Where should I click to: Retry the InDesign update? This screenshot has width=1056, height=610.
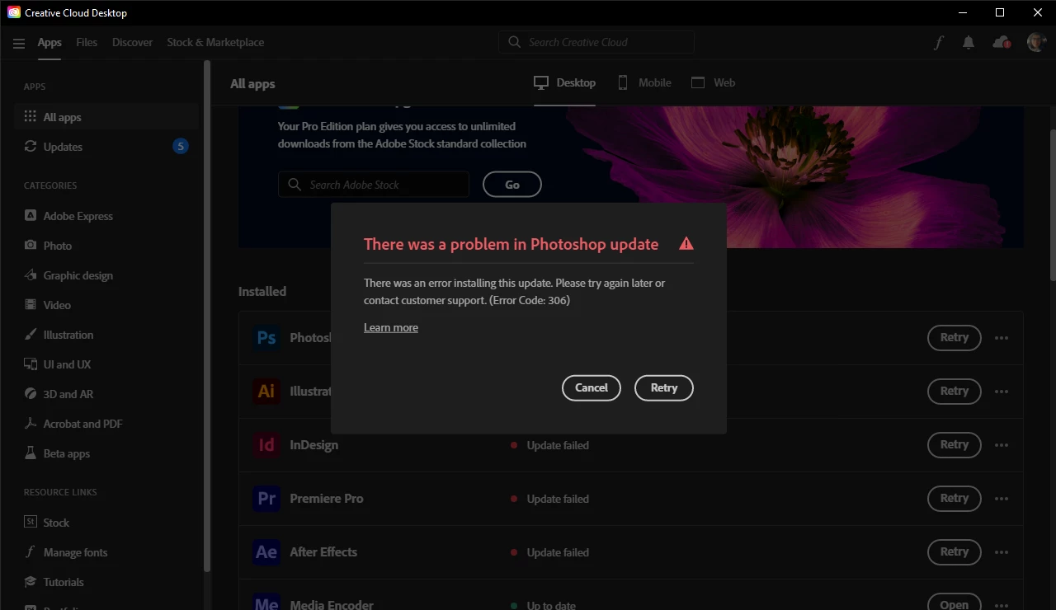point(955,444)
